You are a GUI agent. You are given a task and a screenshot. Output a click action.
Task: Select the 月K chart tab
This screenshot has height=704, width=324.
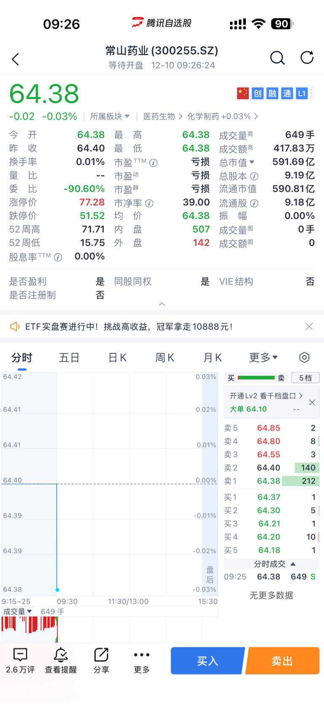[213, 358]
